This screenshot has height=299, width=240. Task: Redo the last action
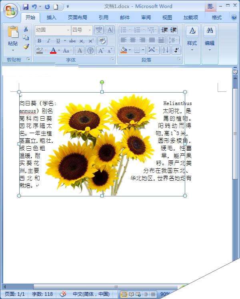coord(47,7)
